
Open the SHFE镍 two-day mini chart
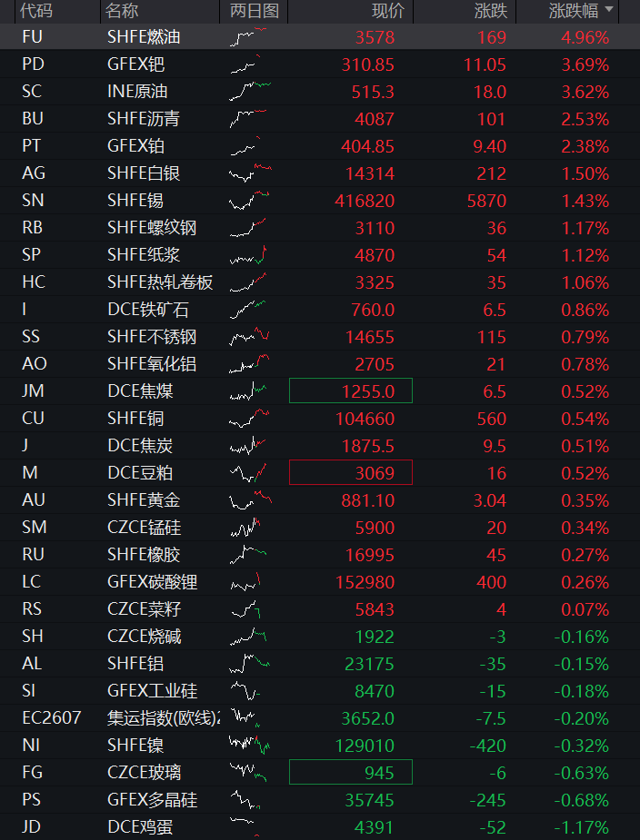click(249, 745)
